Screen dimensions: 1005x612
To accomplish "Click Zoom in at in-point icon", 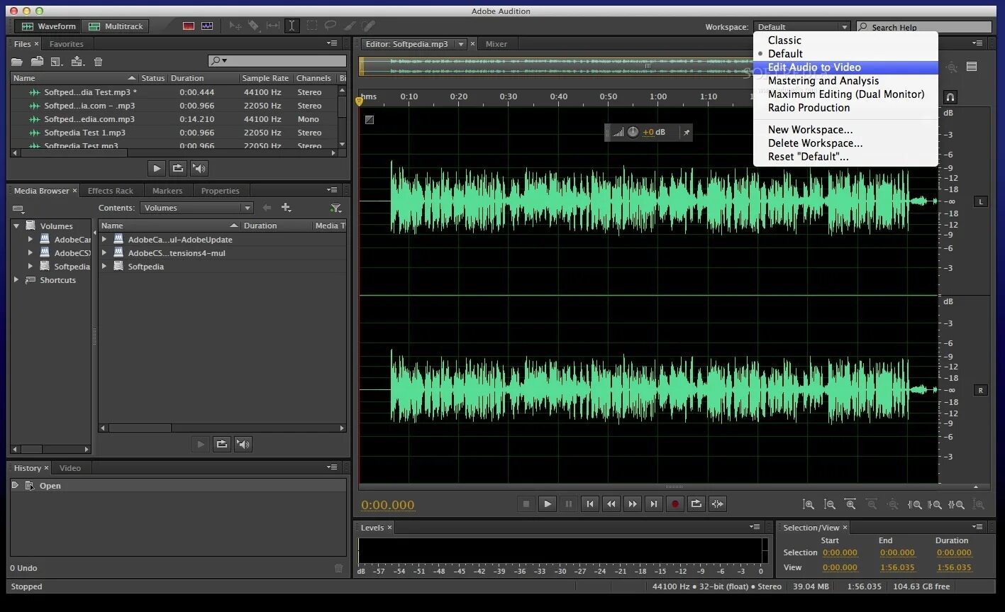I will pyautogui.click(x=915, y=504).
